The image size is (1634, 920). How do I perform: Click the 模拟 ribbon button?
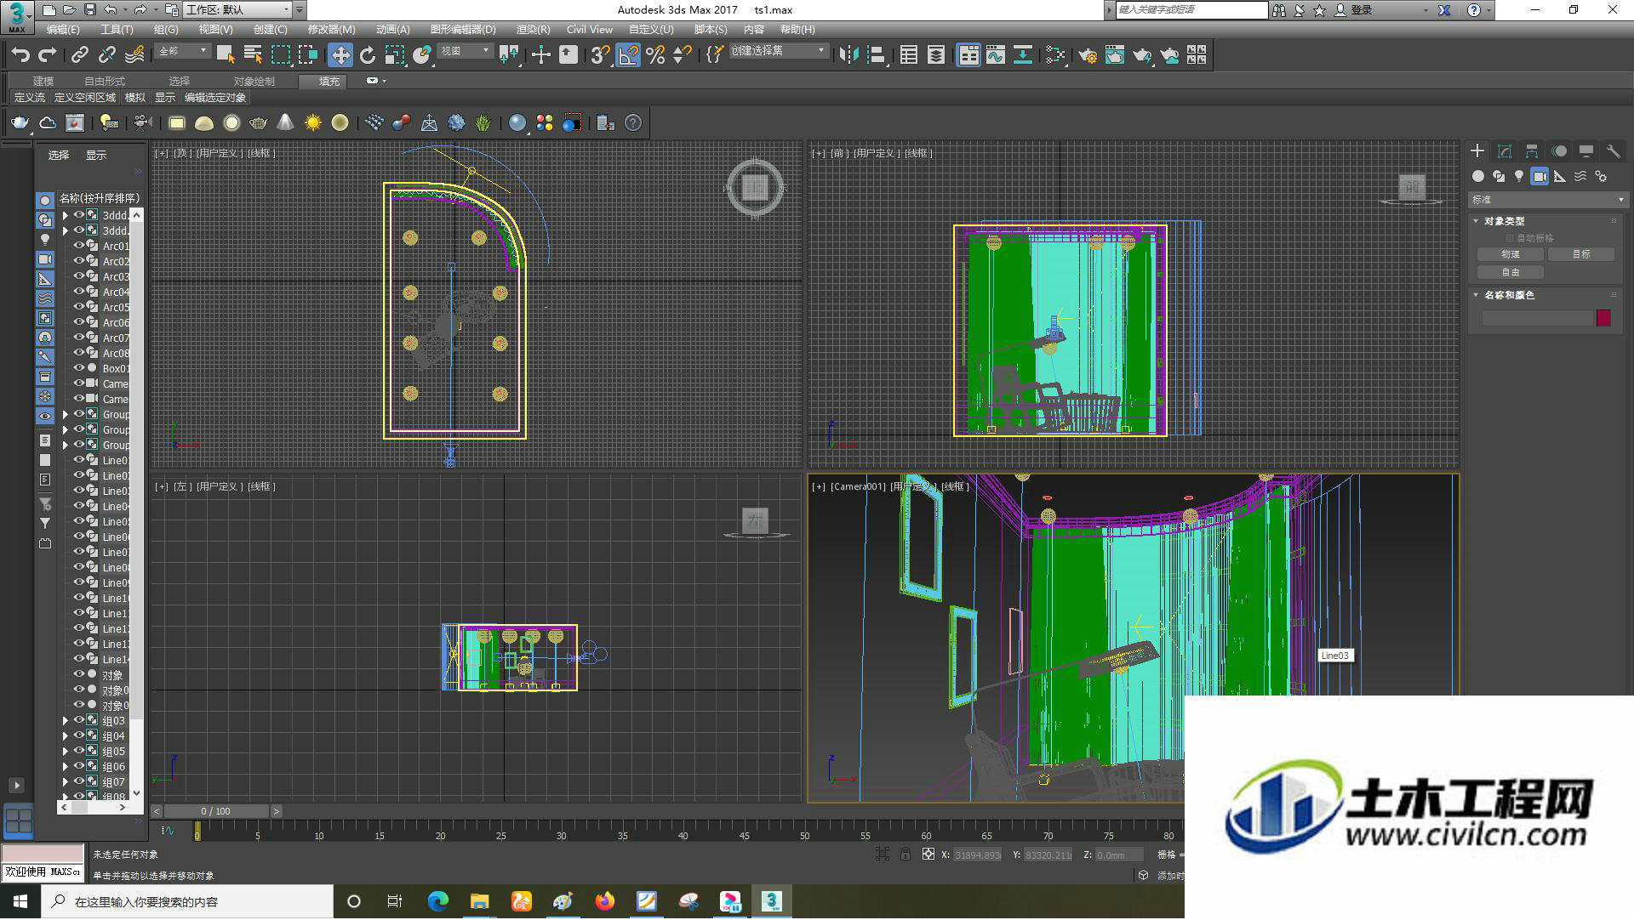click(x=135, y=98)
